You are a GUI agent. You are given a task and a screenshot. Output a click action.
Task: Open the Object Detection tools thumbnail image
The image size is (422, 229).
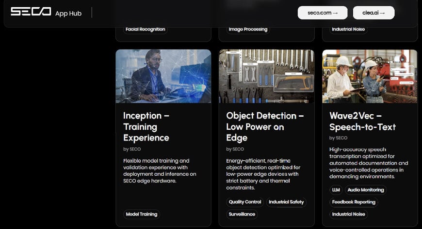[x=266, y=76]
